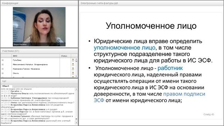Click chat message from Бубнова Светлана Геннадьевна
224x126 pixels.
tap(35, 99)
